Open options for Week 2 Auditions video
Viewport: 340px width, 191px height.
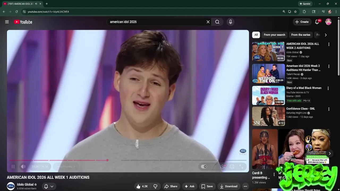coord(329,44)
